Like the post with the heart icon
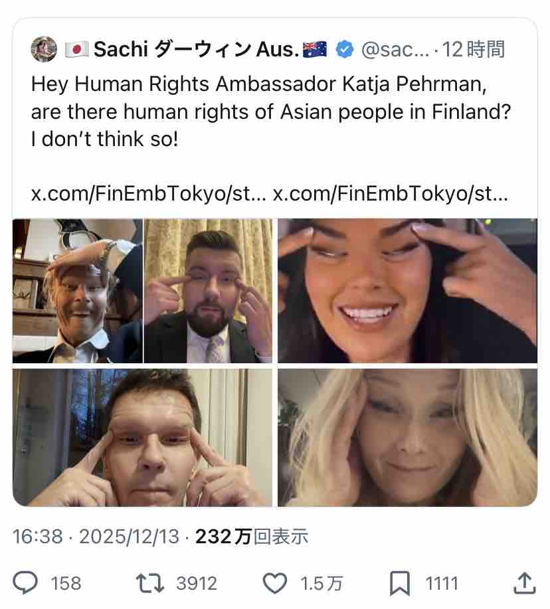Screen dimensions: 550x609 (274, 583)
